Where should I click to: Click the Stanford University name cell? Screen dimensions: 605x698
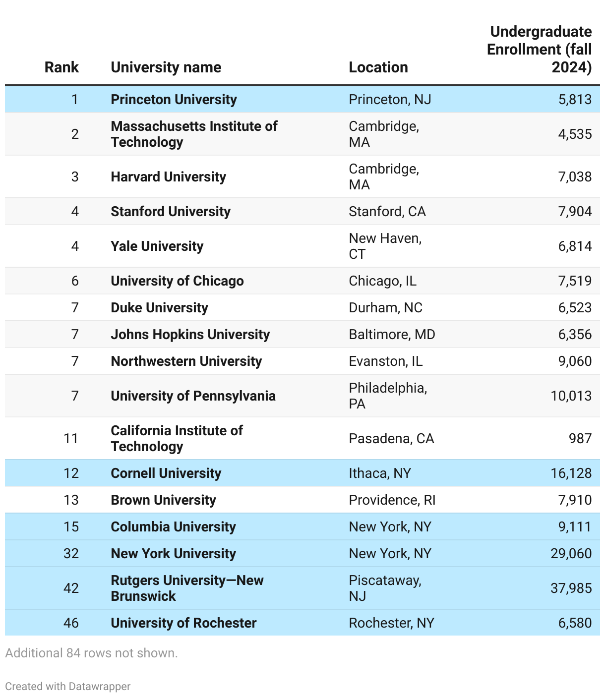[x=171, y=211]
